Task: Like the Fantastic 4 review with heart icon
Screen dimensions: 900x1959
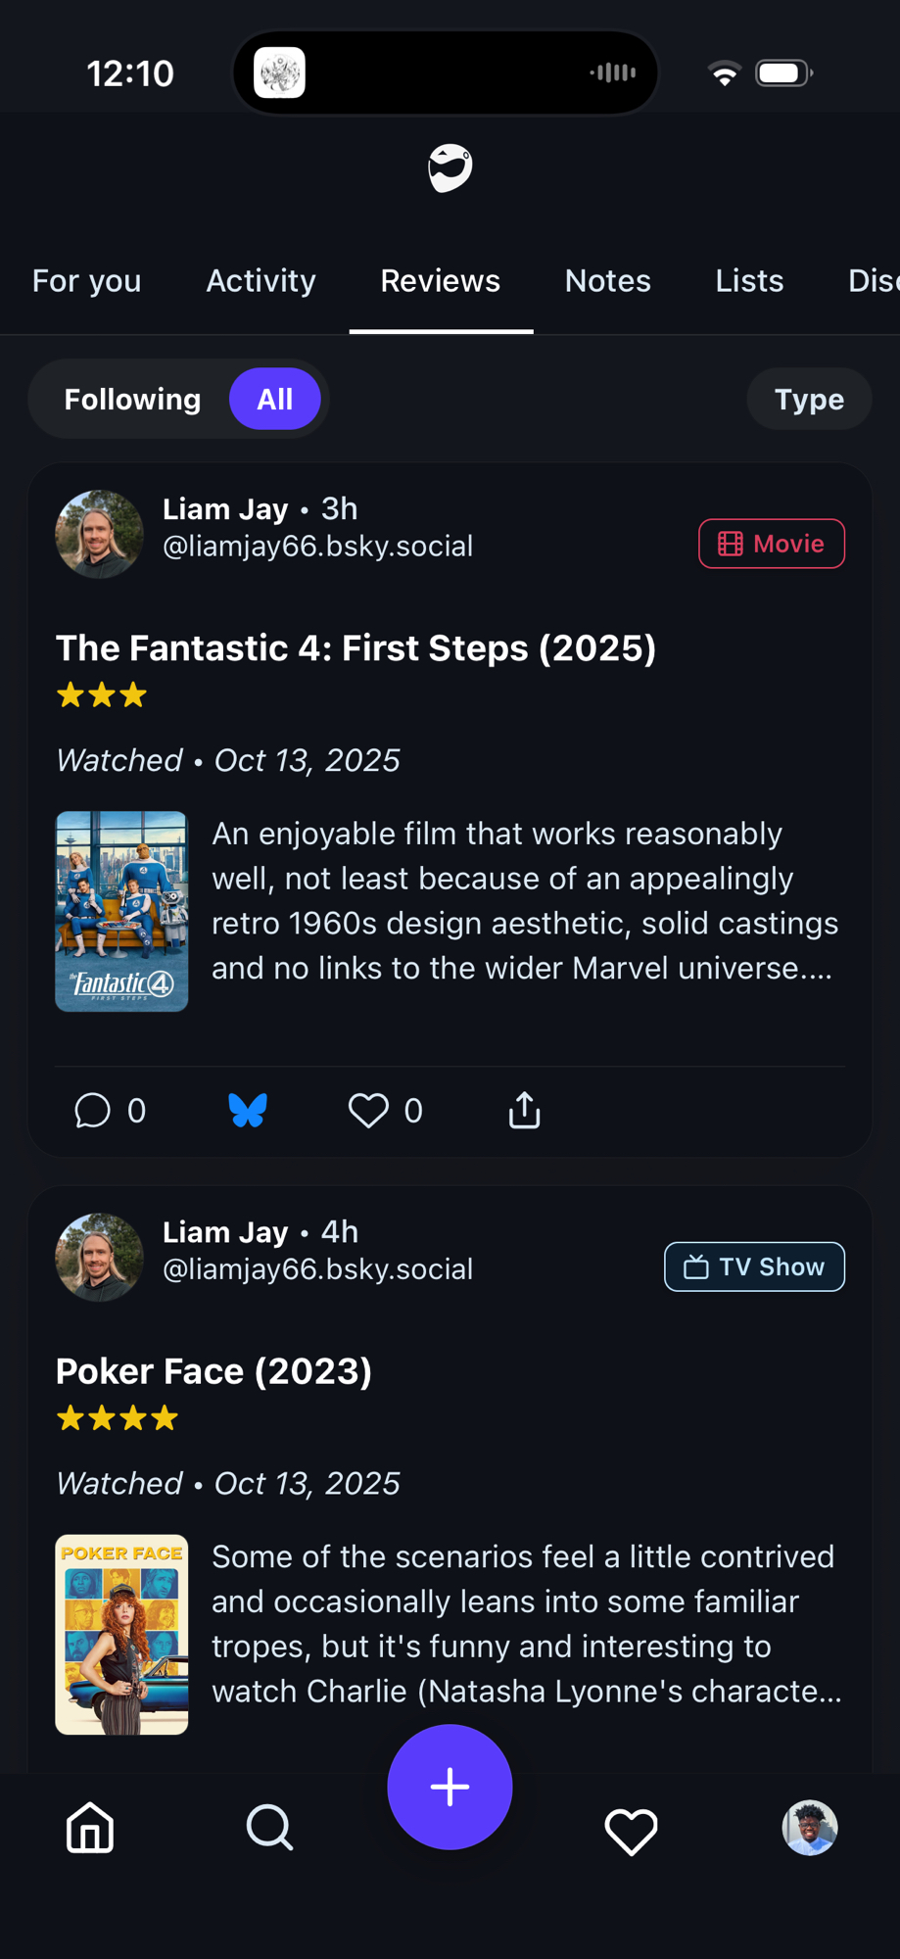Action: [x=369, y=1111]
